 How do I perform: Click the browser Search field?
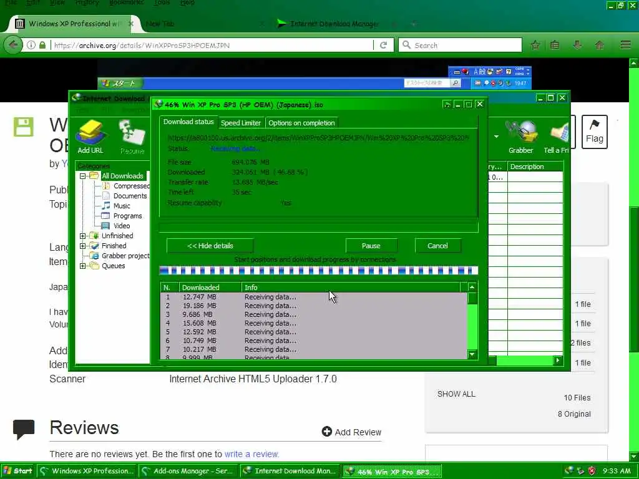pos(461,45)
